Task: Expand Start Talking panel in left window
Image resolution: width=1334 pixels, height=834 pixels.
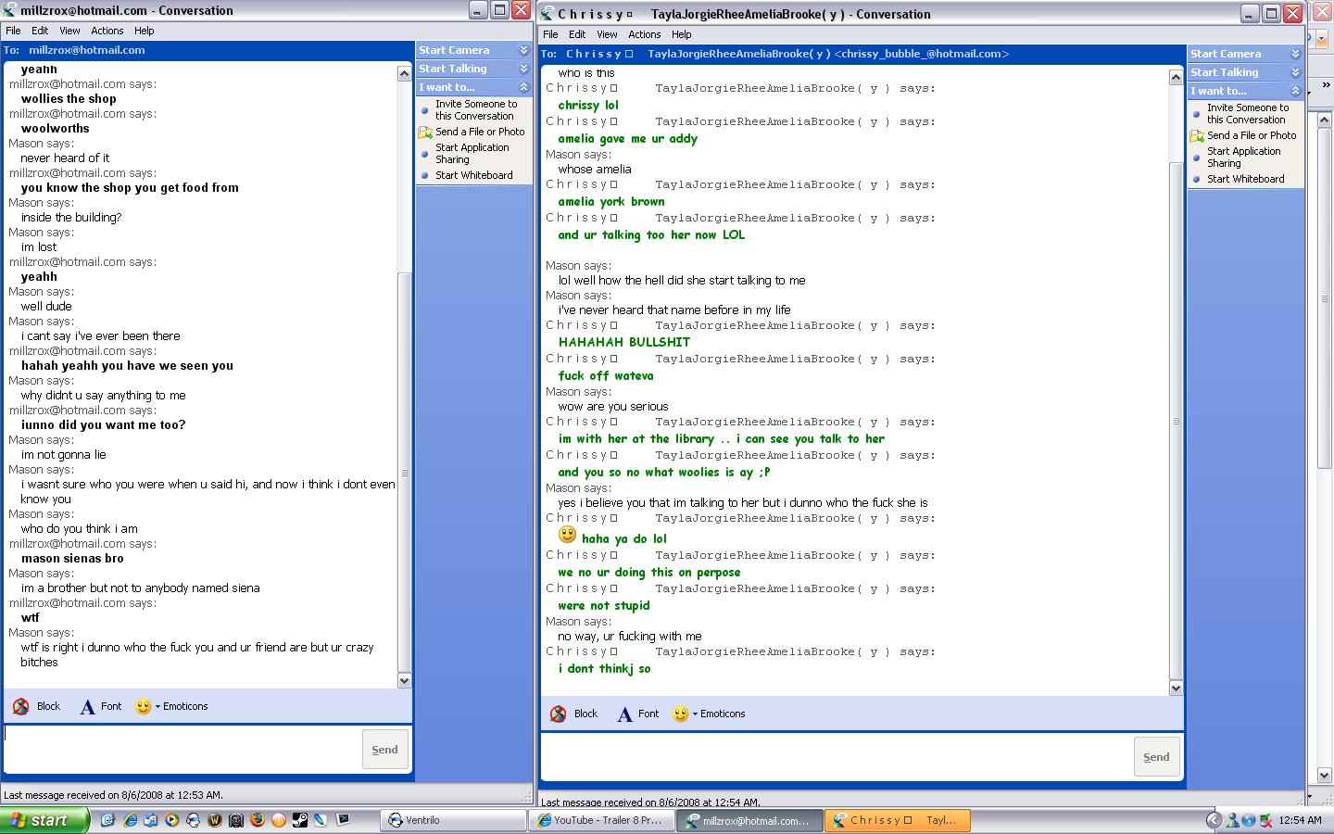Action: coord(523,69)
